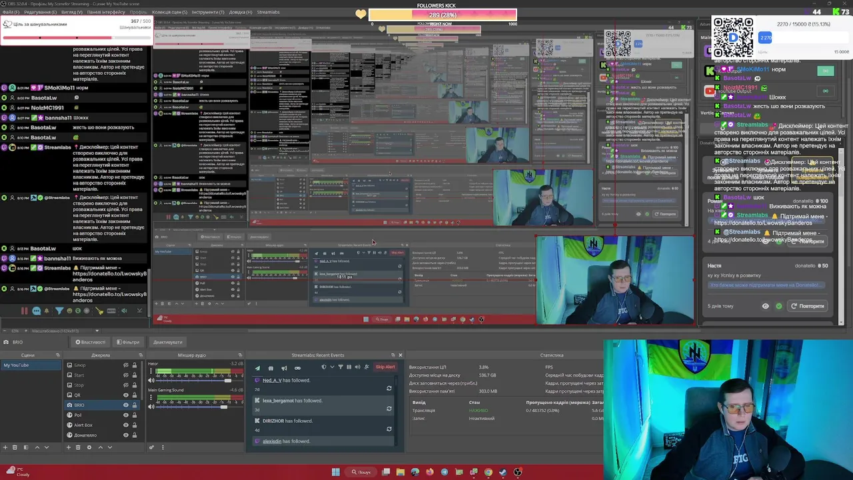The width and height of the screenshot is (853, 480).
Task: Click the Властивості source properties button
Action: pyautogui.click(x=90, y=342)
